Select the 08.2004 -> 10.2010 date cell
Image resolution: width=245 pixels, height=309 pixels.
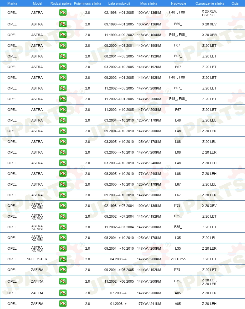119,237
